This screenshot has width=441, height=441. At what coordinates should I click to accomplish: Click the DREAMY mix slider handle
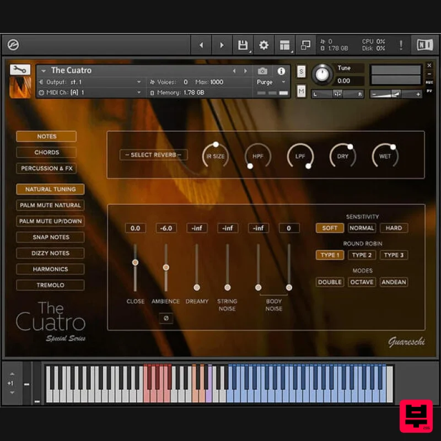pyautogui.click(x=197, y=287)
